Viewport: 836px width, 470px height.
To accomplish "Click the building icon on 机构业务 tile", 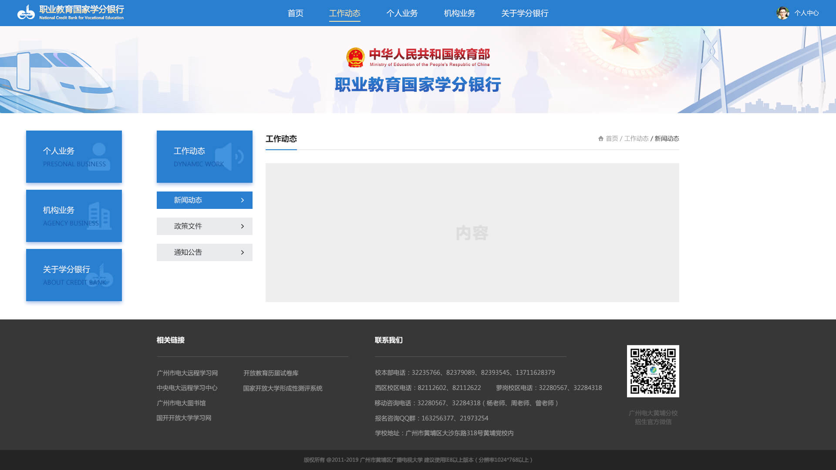I will click(99, 215).
